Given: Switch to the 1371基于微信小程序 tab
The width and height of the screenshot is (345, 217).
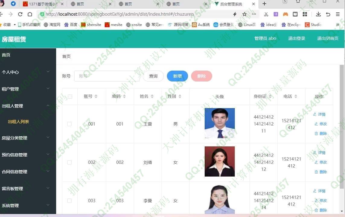Looking at the screenshot, I should tap(43, 4).
